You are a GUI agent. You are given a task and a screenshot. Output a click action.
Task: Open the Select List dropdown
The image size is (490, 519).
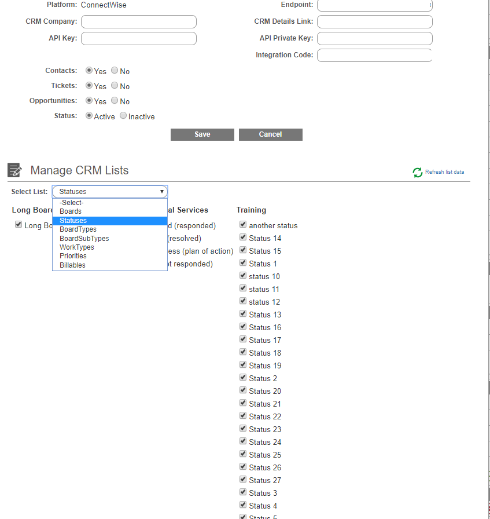click(x=110, y=192)
